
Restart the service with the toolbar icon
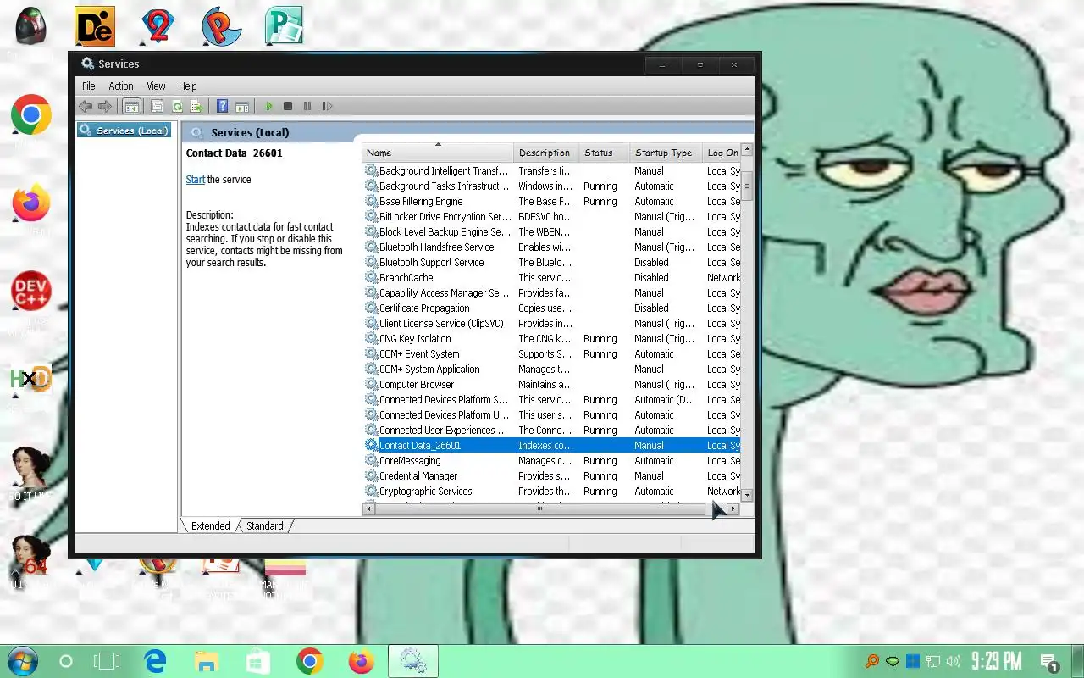click(x=327, y=106)
